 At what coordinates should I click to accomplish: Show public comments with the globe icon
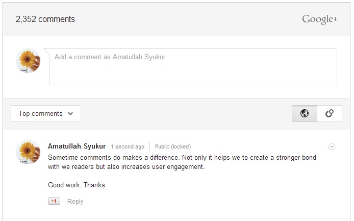click(305, 113)
